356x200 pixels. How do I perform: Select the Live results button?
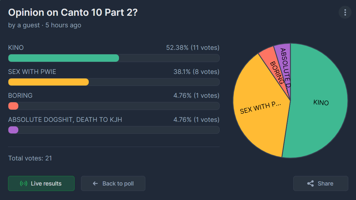41,183
